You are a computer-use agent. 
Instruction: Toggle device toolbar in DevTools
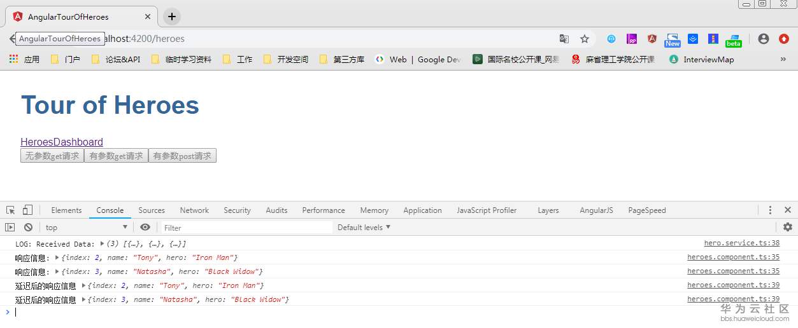pos(27,210)
